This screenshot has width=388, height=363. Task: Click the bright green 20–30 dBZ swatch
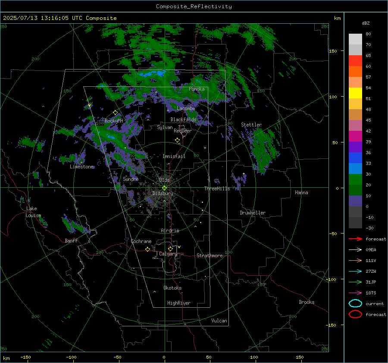click(355, 180)
